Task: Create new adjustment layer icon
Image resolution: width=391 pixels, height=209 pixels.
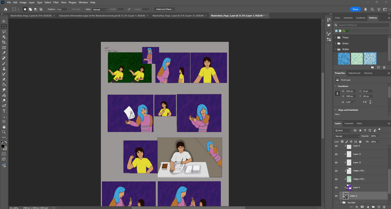Action: point(368,207)
